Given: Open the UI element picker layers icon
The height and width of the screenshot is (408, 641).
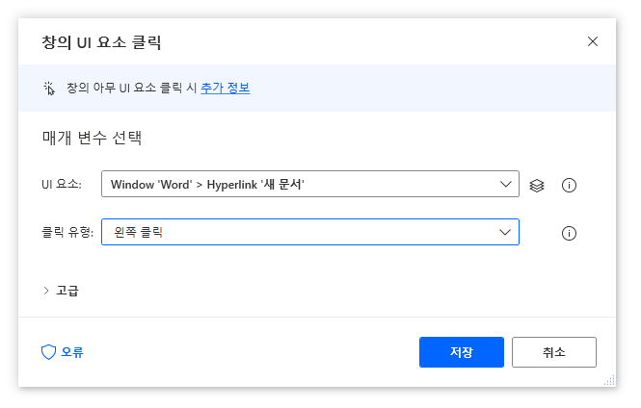Looking at the screenshot, I should [537, 185].
